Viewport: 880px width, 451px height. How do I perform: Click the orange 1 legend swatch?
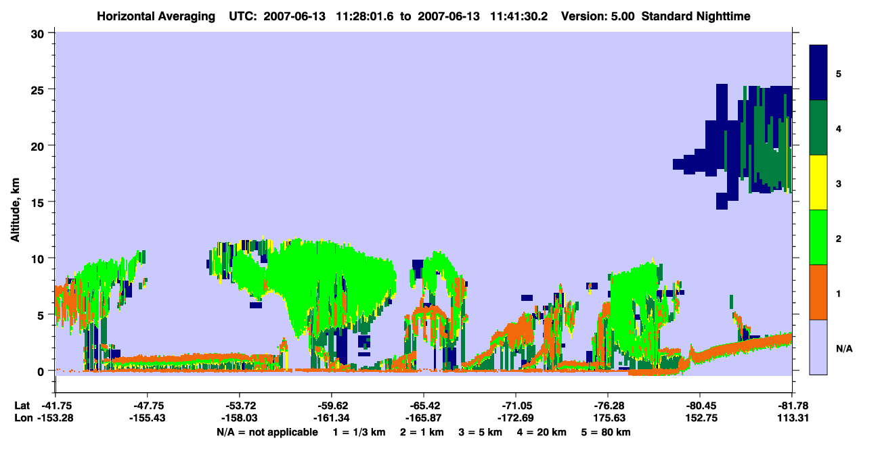[818, 292]
